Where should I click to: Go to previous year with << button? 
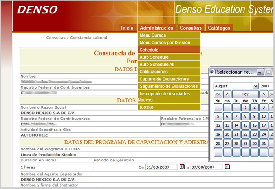coord(218,94)
